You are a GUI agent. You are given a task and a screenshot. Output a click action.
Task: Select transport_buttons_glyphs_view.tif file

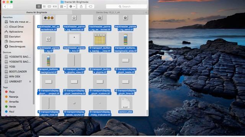(74, 64)
